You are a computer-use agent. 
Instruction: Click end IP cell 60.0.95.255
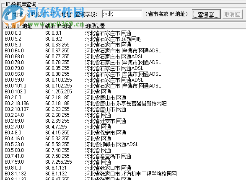point(57,68)
